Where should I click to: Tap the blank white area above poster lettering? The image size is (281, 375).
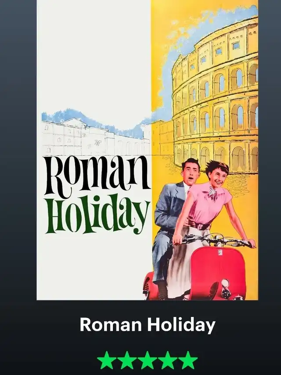94,54
